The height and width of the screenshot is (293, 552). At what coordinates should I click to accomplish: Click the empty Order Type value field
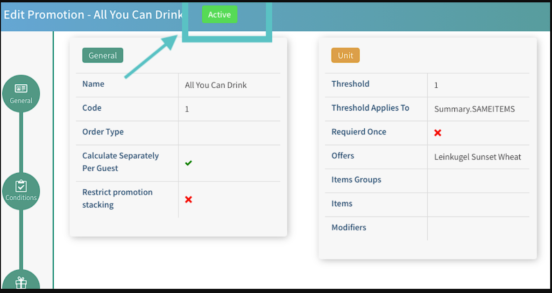click(229, 133)
